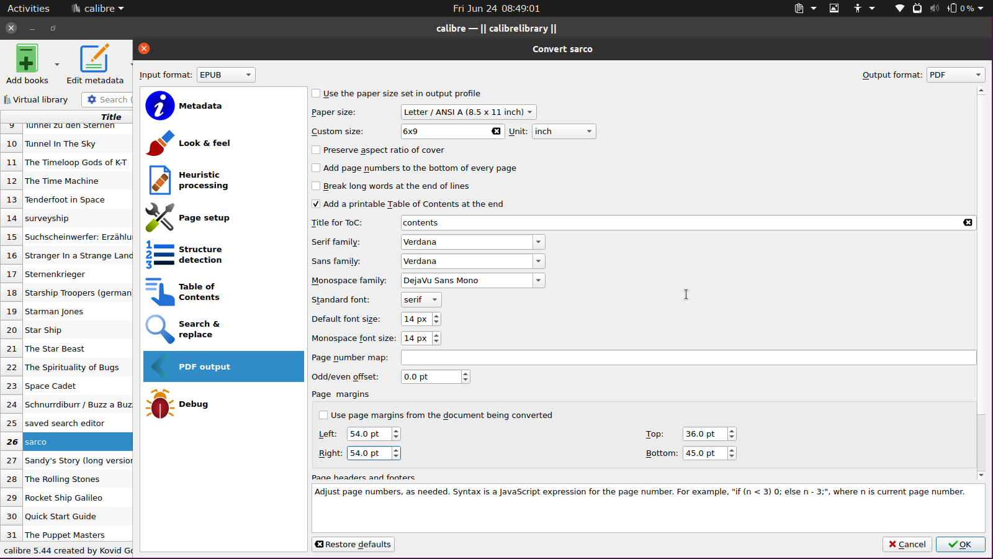993x559 pixels.
Task: Clear the Custom size field
Action: click(x=496, y=131)
